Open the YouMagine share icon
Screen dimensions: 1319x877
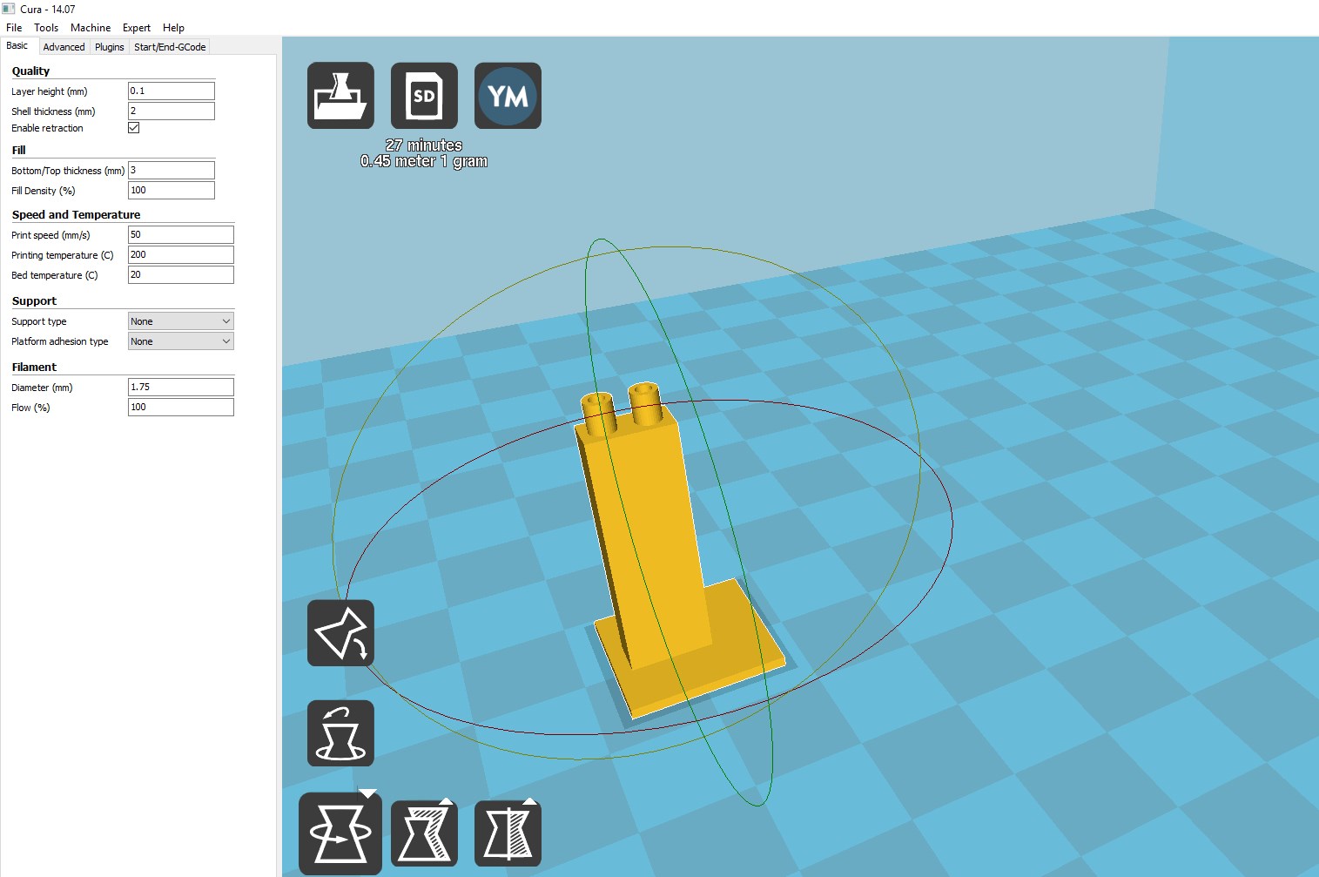pos(508,96)
